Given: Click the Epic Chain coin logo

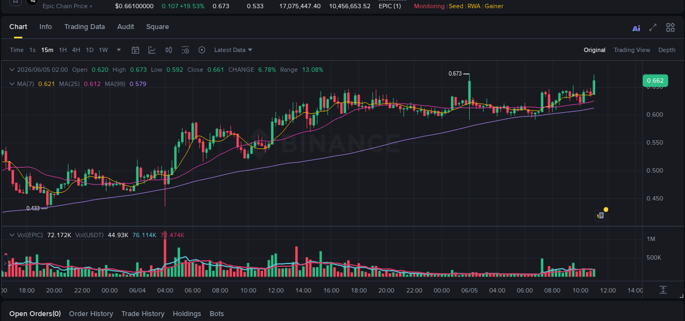Looking at the screenshot, I should 32,2.
